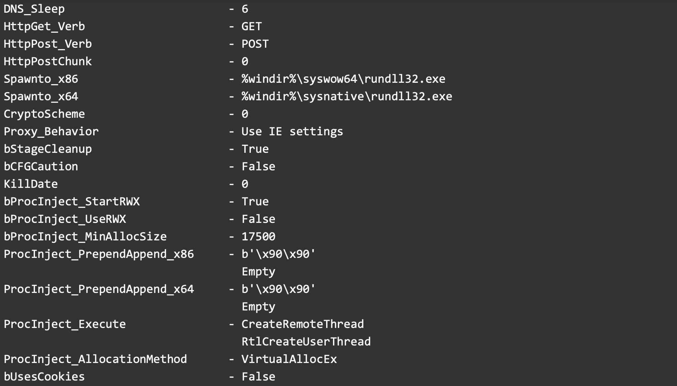Click the CreateRemoteThread text
677x386 pixels.
[302, 324]
